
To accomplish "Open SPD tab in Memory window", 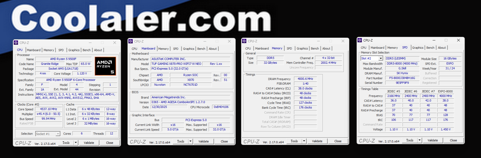I will pyautogui.click(x=289, y=48).
